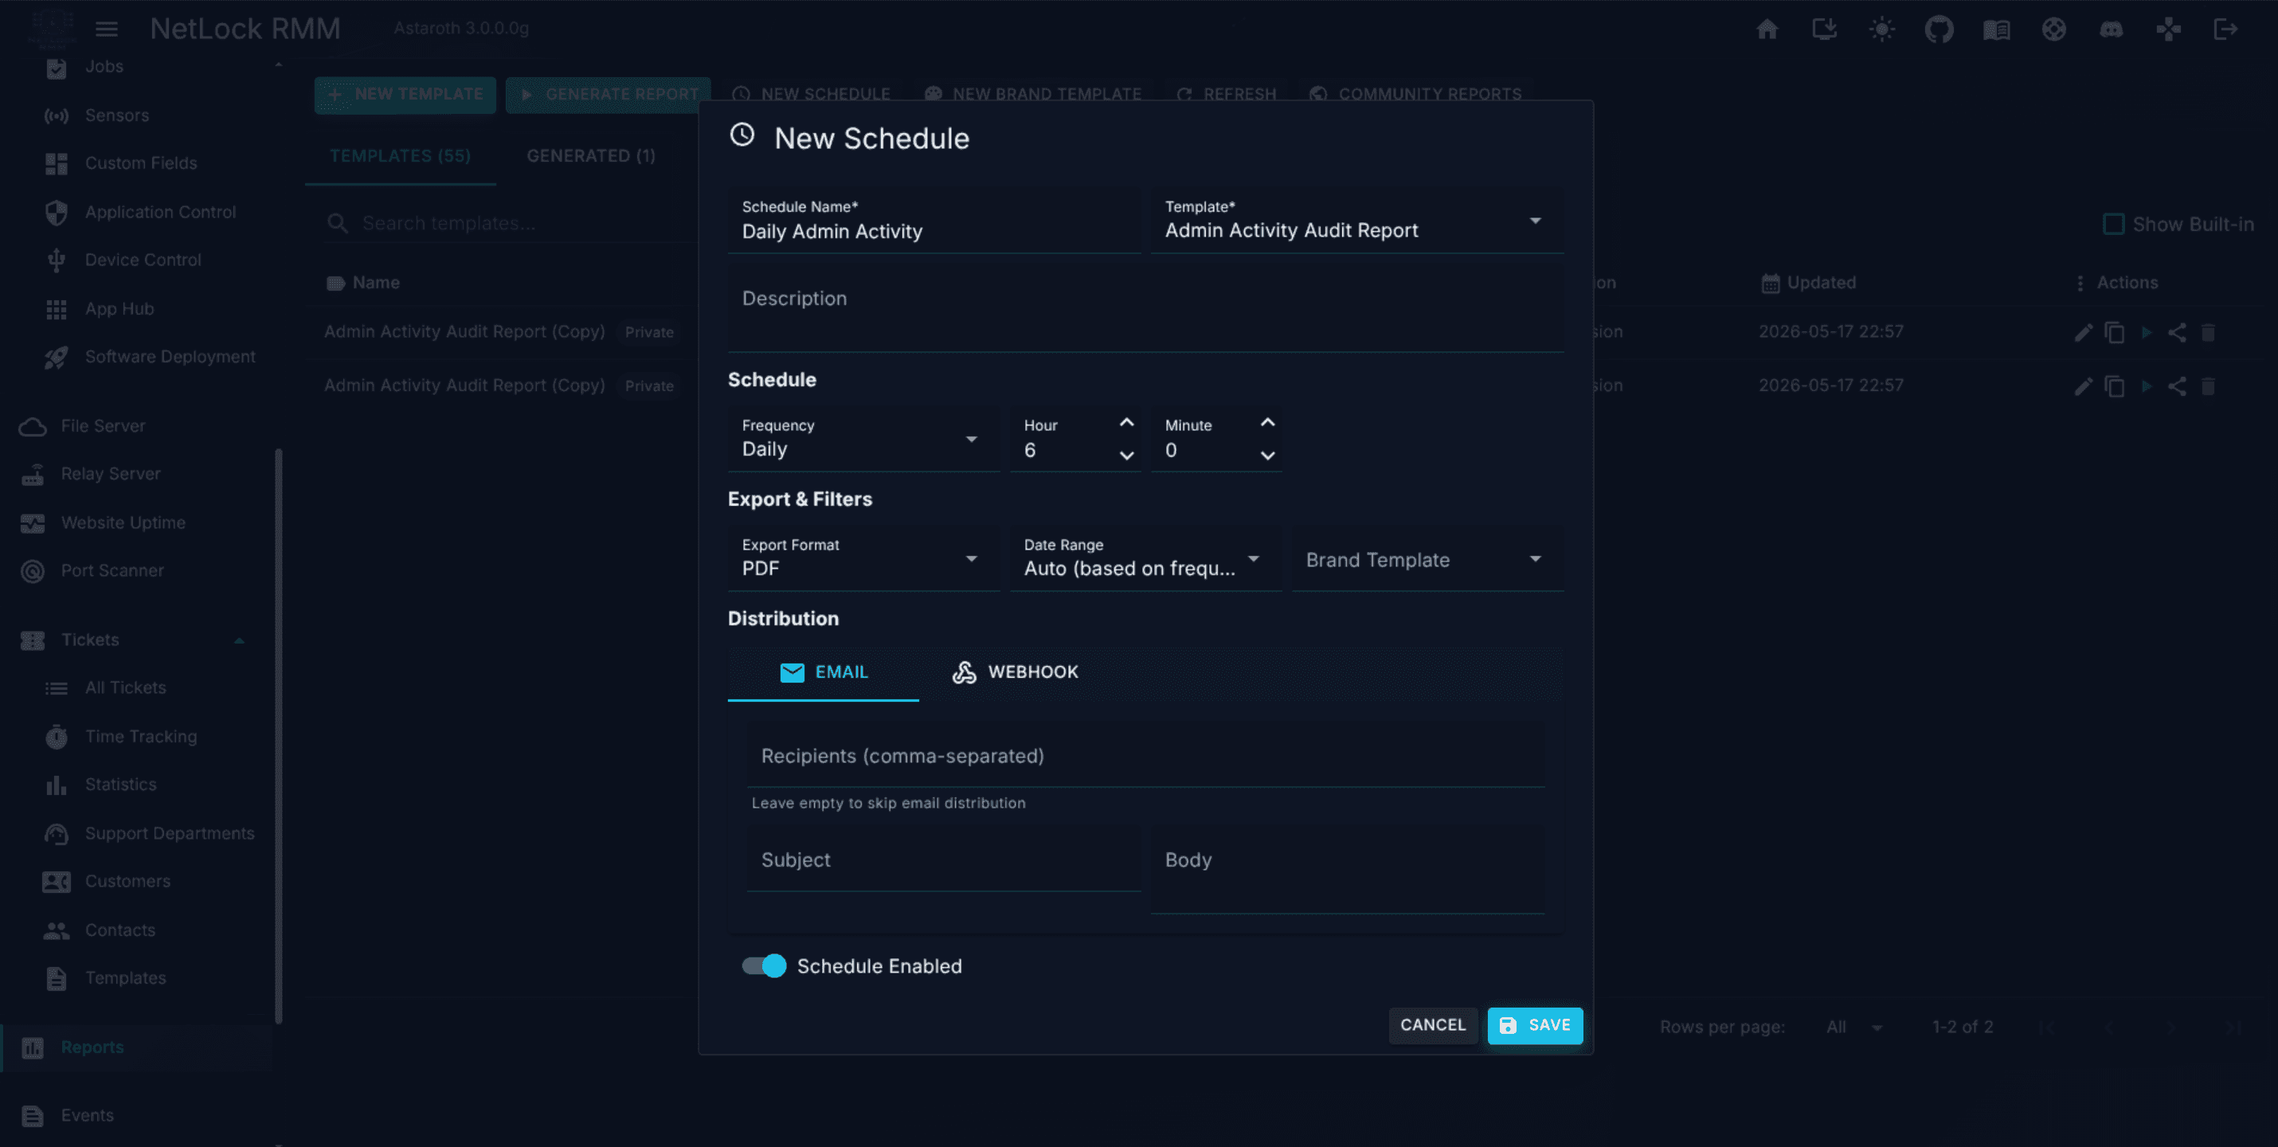Go to the home dashboard icon
The width and height of the screenshot is (2278, 1147).
click(1767, 29)
